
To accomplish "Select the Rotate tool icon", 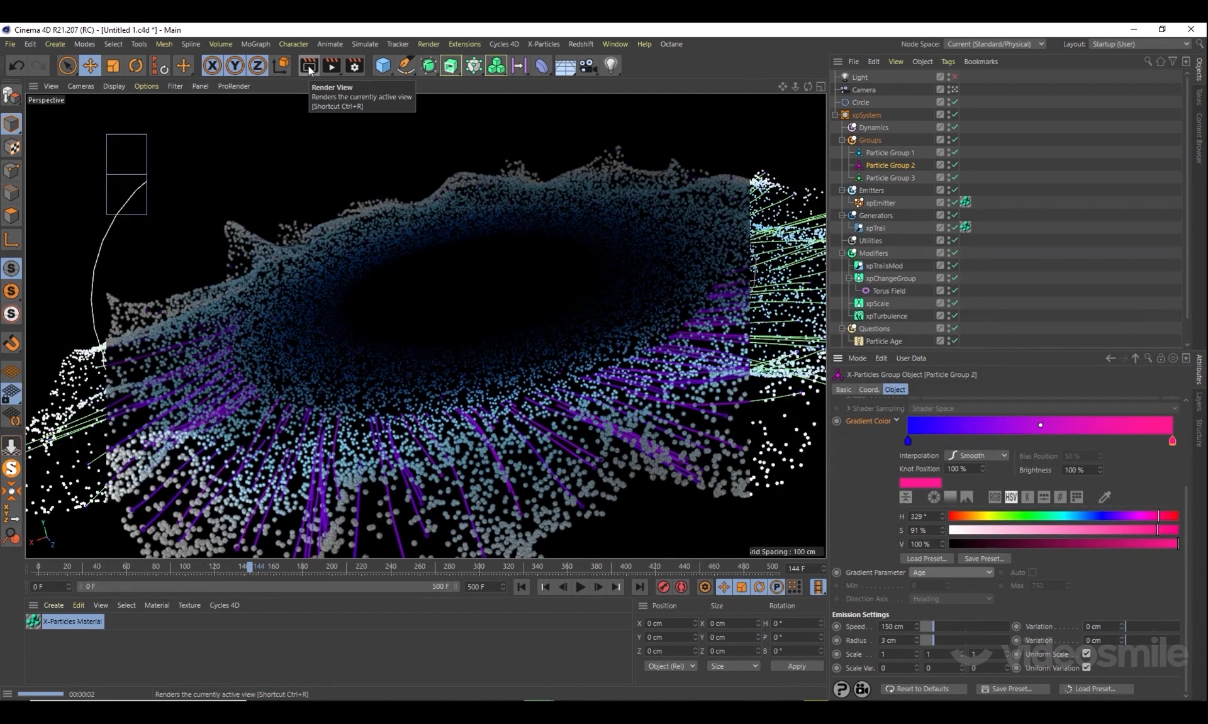I will [x=135, y=65].
